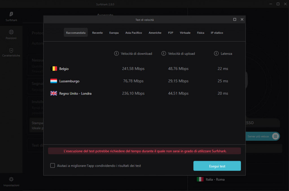289x191 pixels.
Task: Select the Lussemburgo server name
Action: 69,81
